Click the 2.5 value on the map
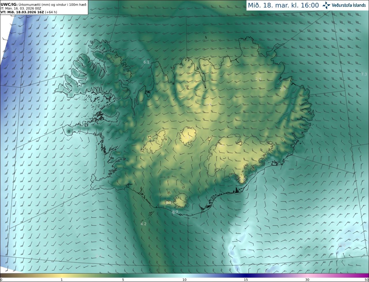369x282 pixels. pos(283,89)
